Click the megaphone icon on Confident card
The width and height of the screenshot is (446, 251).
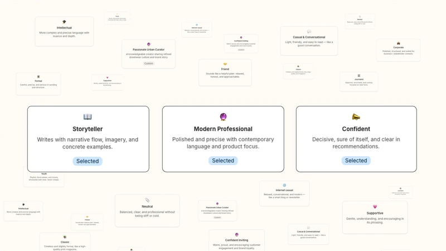[x=356, y=117]
